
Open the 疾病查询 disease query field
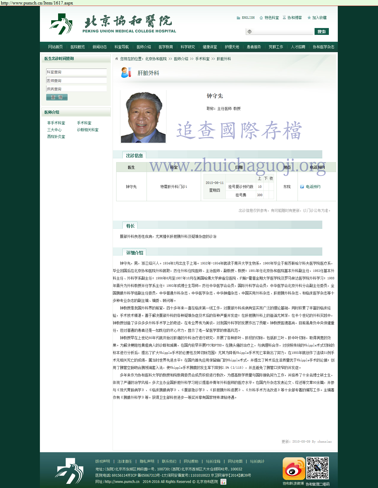76,89
